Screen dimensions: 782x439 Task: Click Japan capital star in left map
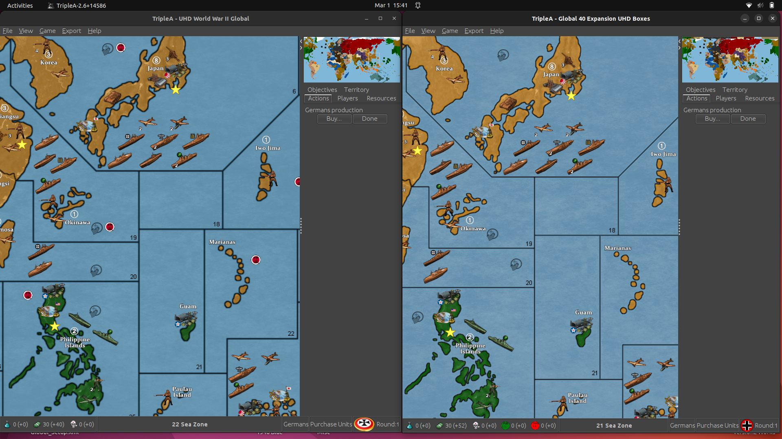point(176,90)
